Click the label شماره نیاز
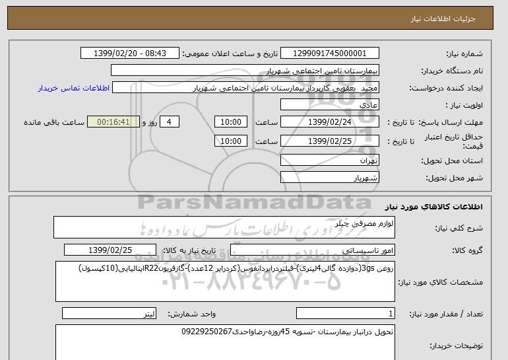This screenshot has height=360, width=508. (464, 54)
